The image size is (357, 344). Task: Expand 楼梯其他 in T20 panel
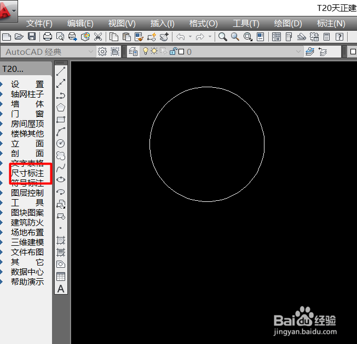point(27,133)
